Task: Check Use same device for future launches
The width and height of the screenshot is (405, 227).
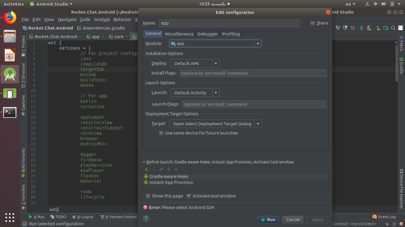Action: 161,133
